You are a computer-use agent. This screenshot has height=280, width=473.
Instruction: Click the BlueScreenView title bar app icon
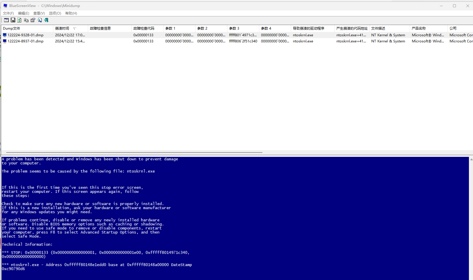[x=5, y=6]
